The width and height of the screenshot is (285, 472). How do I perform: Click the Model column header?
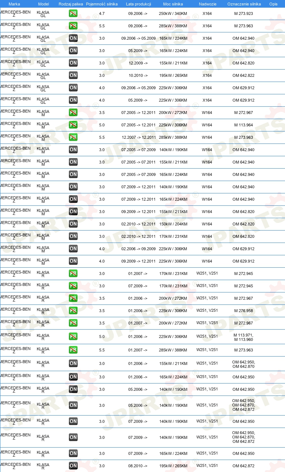point(43,4)
